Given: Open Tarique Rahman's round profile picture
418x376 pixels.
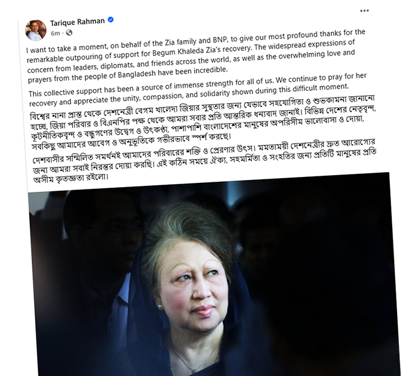Looking at the screenshot, I should 35,30.
